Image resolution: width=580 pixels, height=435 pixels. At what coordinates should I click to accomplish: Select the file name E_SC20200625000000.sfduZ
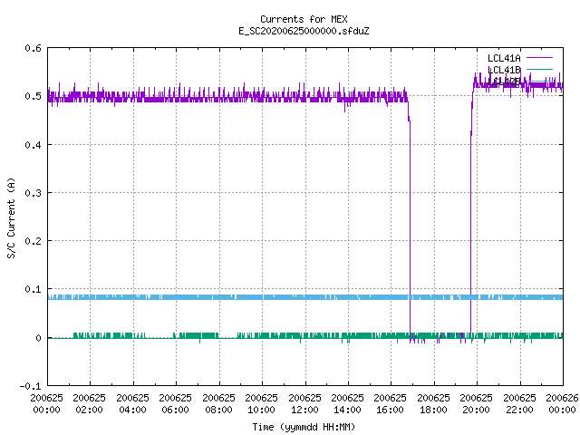coord(304,31)
